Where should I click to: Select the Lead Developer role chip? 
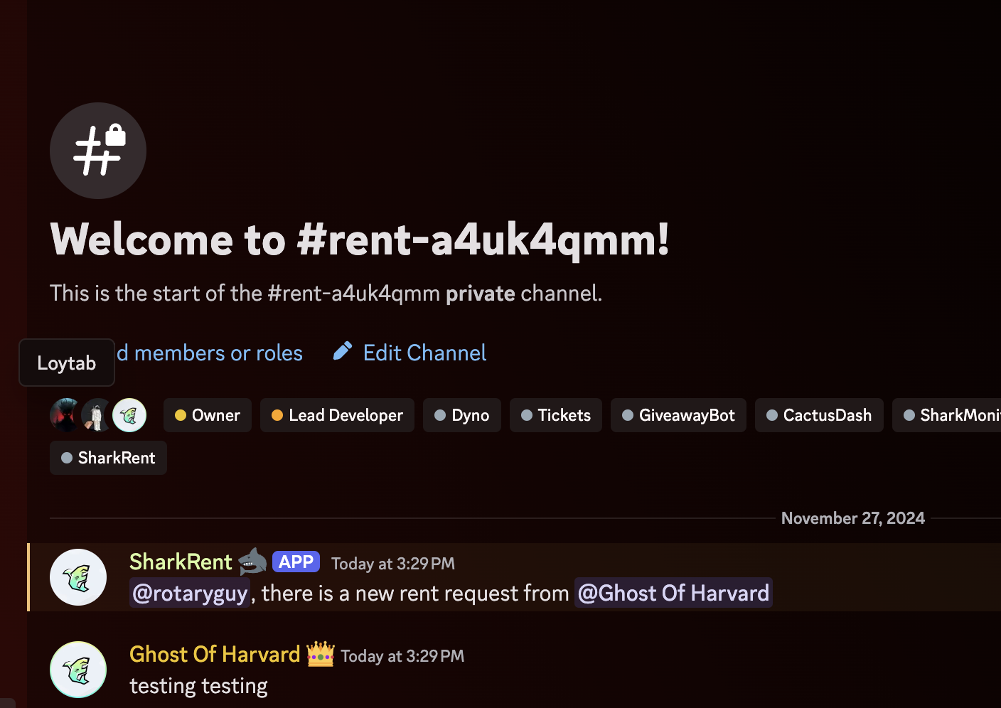pyautogui.click(x=337, y=415)
